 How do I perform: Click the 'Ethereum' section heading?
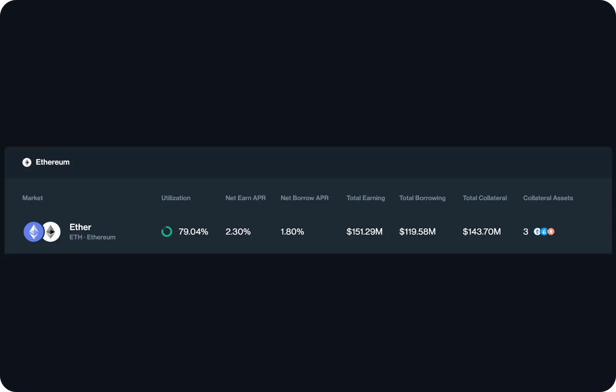tap(53, 162)
